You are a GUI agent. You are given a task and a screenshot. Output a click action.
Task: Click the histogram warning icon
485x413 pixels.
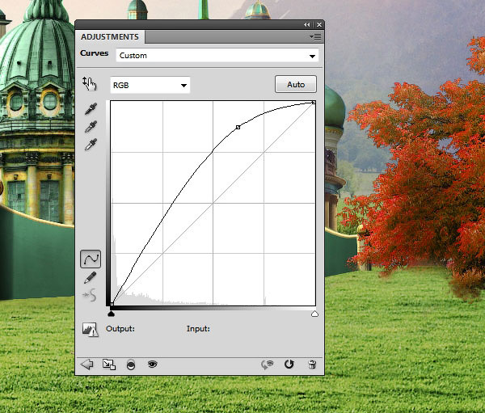(x=90, y=329)
